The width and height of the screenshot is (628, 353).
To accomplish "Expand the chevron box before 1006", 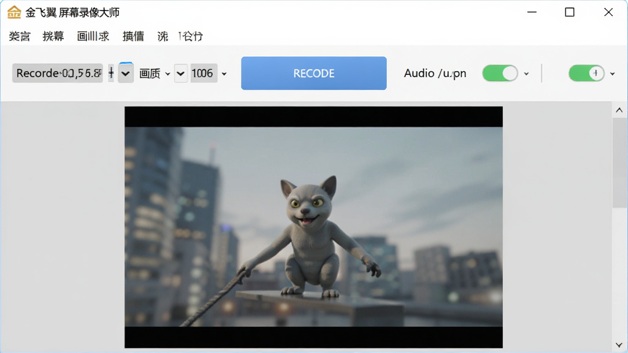I will [181, 74].
